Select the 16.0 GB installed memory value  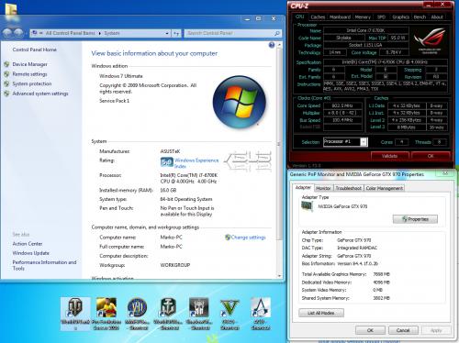[168, 190]
